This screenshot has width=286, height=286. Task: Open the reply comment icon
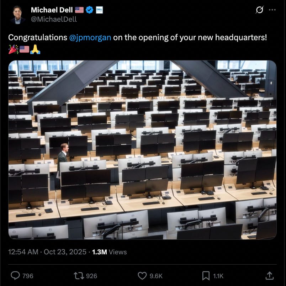(15, 275)
